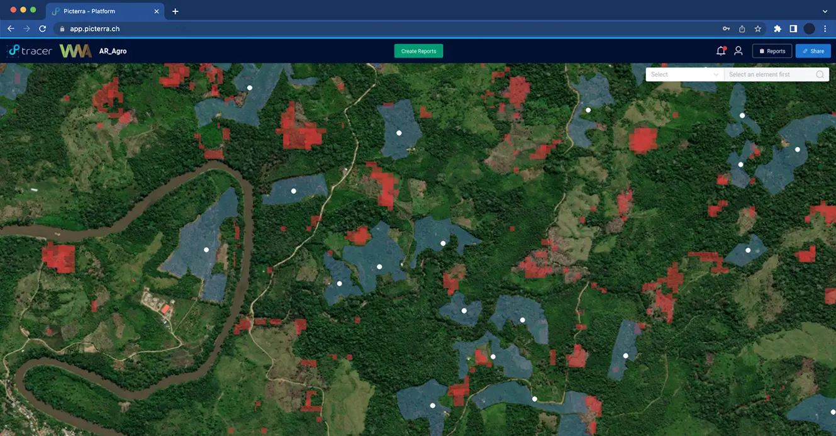Click the search magnifier icon
The image size is (836, 436).
[x=820, y=74]
